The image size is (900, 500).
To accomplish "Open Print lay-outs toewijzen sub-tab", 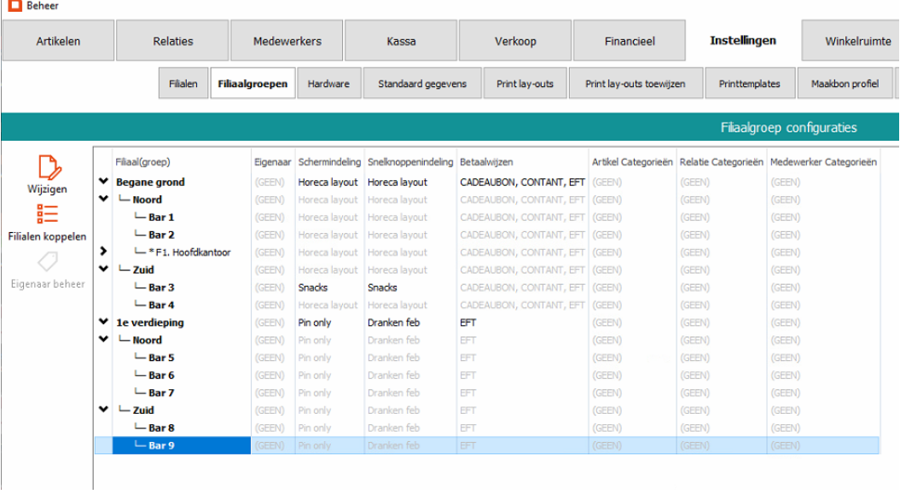I will [636, 84].
